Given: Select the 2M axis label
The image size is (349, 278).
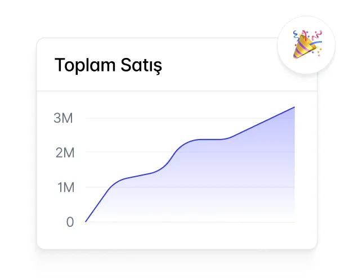Looking at the screenshot, I should point(64,153).
